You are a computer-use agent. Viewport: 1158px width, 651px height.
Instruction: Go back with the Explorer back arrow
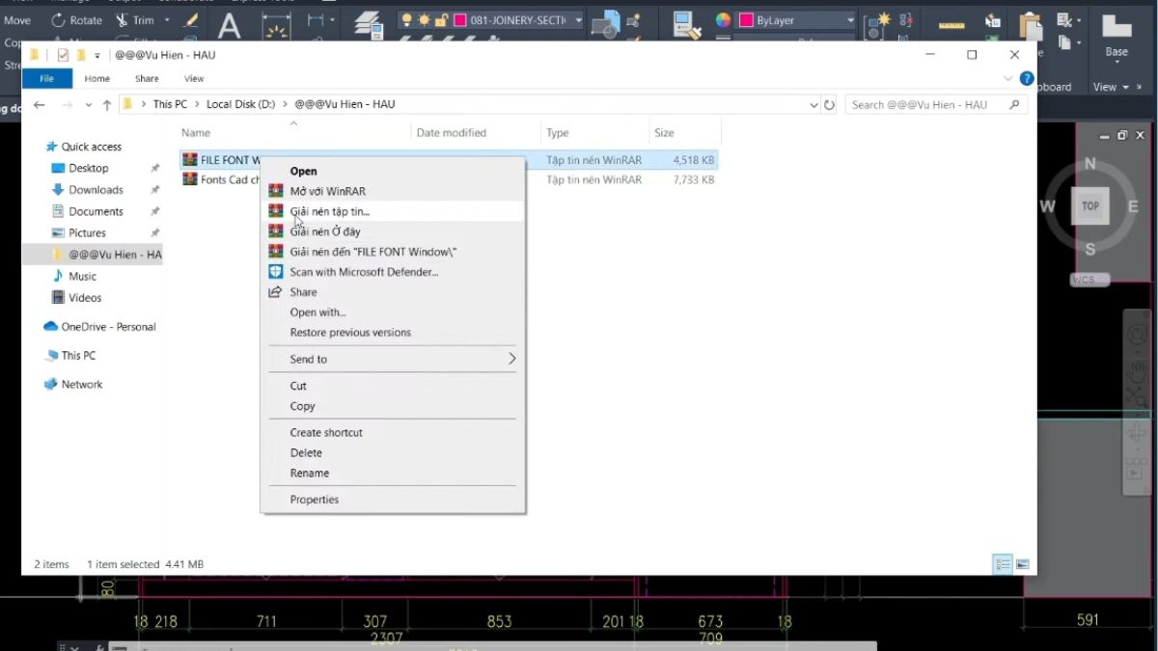pos(39,104)
